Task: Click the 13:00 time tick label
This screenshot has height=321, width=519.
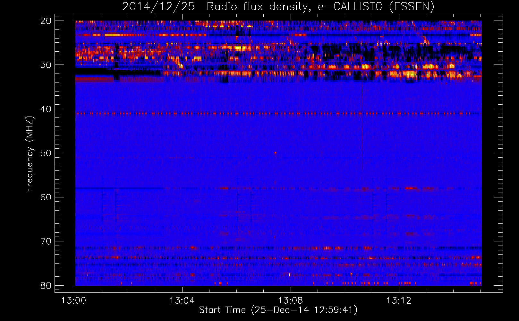Action: pos(74,301)
